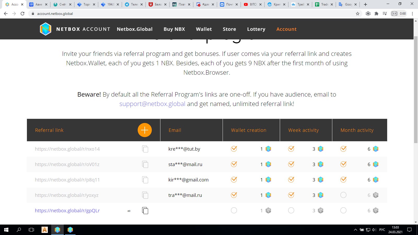Click empty wallet creation circle for gpQLr
The width and height of the screenshot is (418, 235).
tap(234, 210)
